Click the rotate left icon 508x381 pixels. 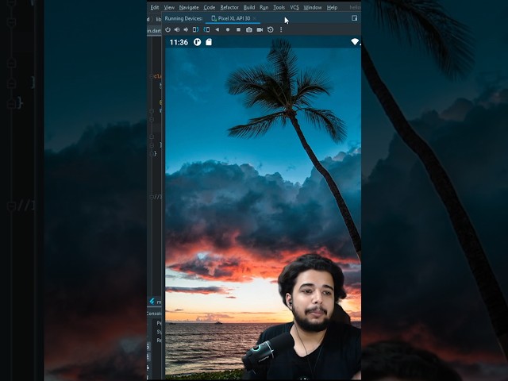click(x=196, y=29)
